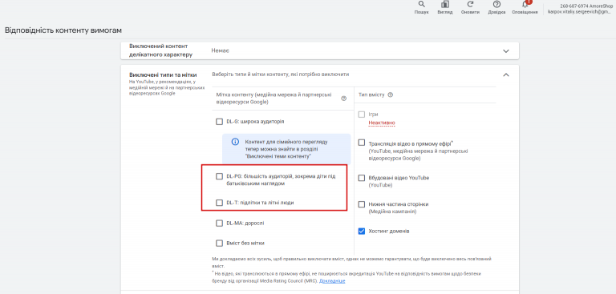
Task: Uncheck Хостинг доменів checkbox
Action: pyautogui.click(x=362, y=232)
